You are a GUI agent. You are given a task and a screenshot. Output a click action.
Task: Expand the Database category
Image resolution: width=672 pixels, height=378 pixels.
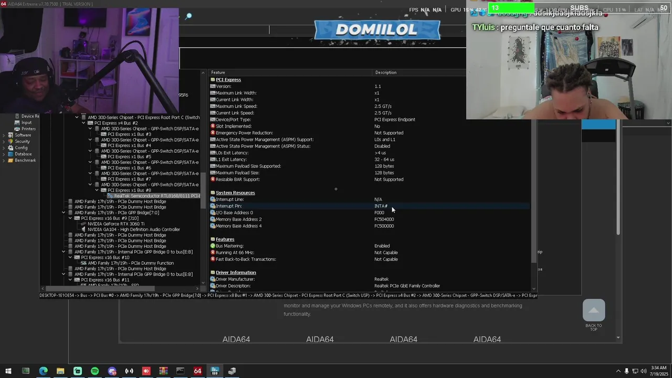pos(4,154)
